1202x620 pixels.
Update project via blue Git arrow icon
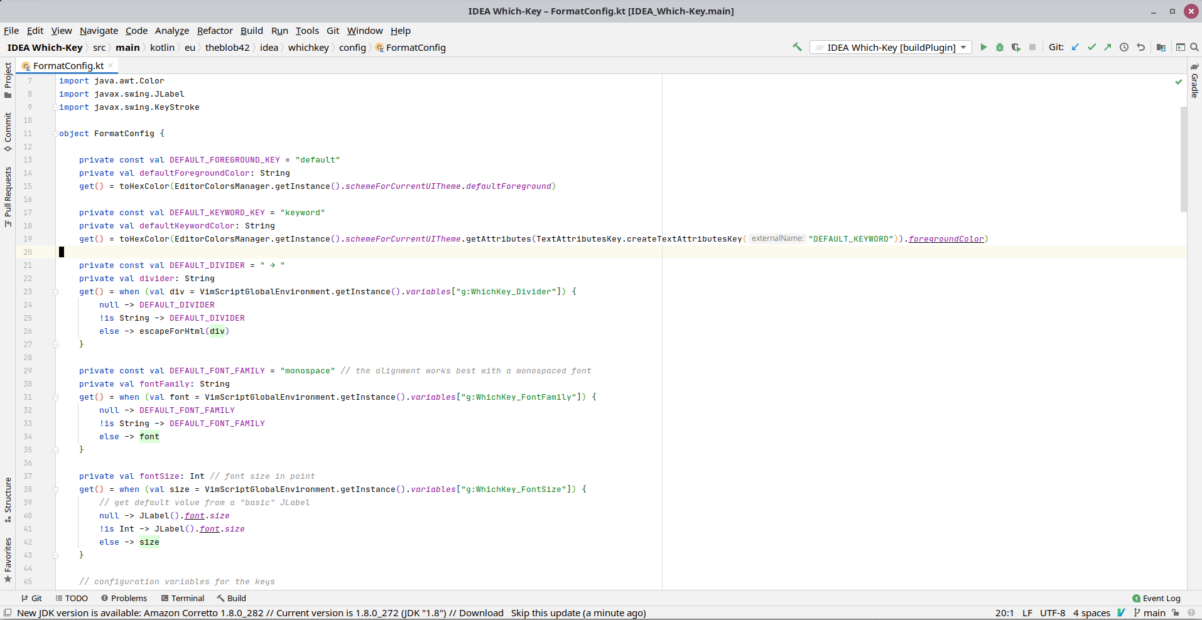[1075, 47]
